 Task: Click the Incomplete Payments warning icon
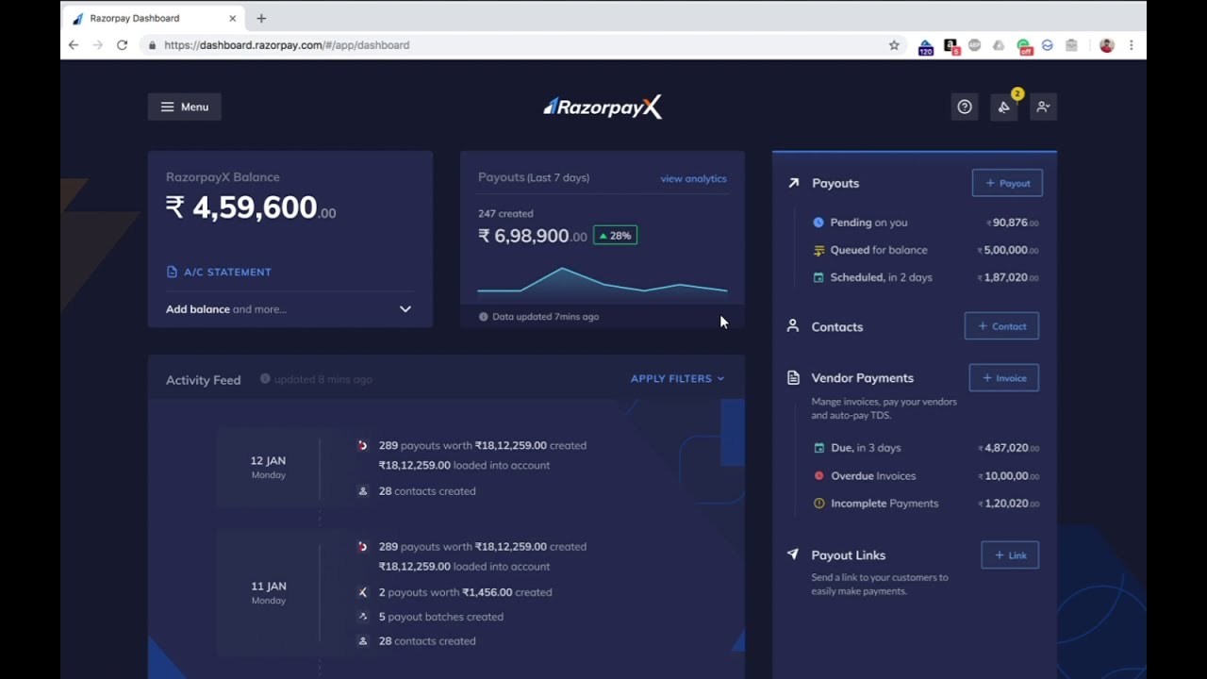[x=818, y=504]
